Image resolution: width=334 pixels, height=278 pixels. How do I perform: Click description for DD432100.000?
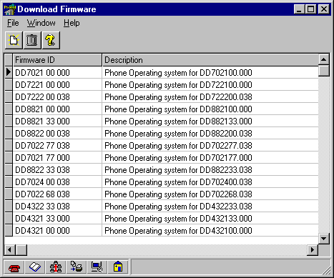(x=210, y=230)
